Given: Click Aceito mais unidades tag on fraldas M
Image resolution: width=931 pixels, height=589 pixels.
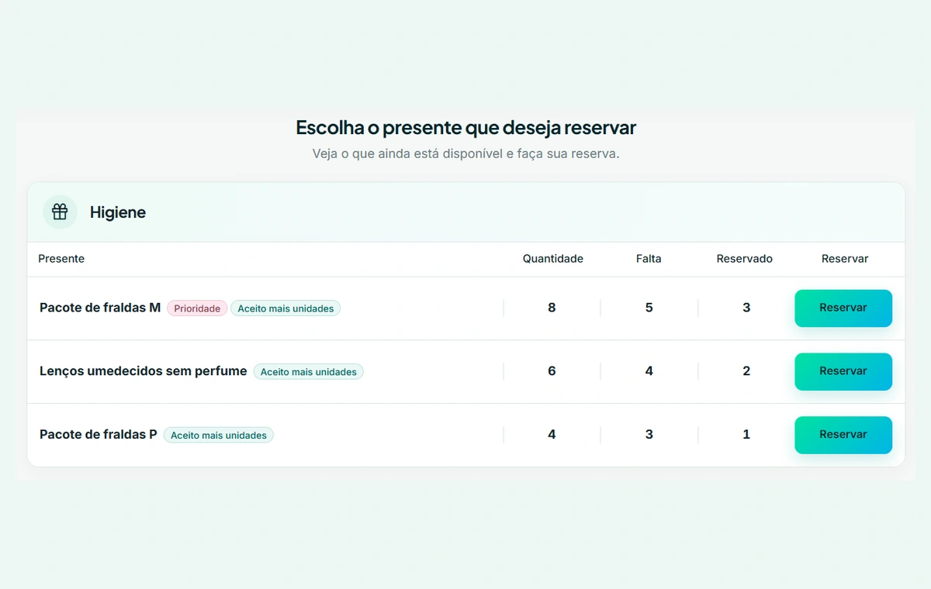Looking at the screenshot, I should pyautogui.click(x=286, y=308).
